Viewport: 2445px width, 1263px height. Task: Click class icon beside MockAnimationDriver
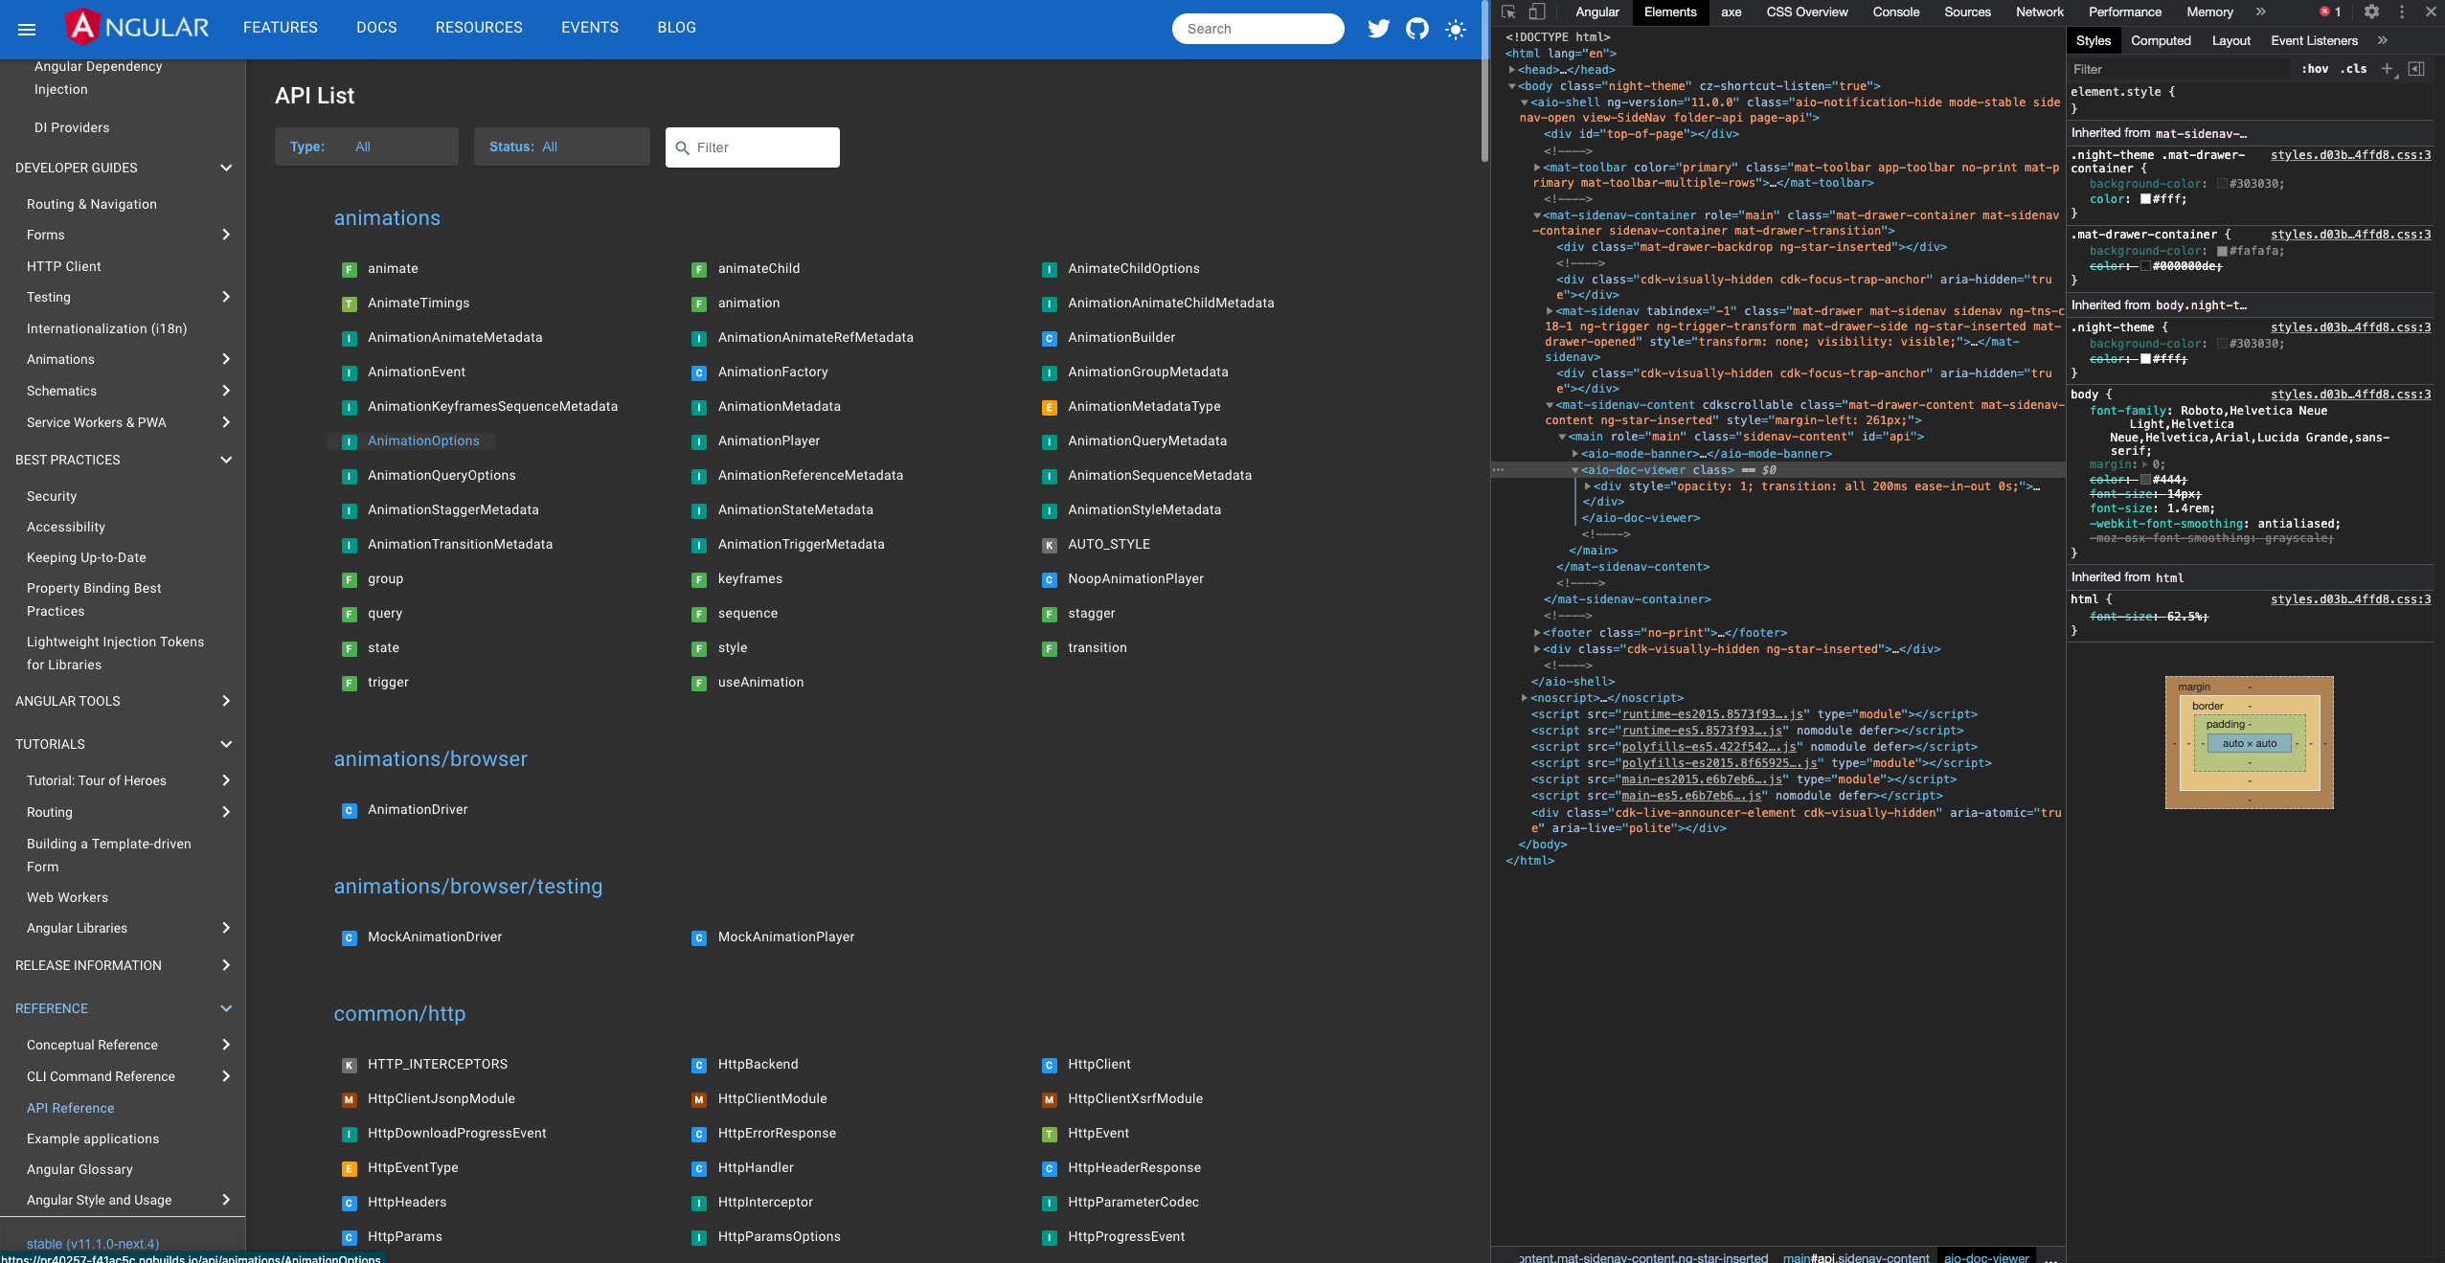tap(350, 937)
